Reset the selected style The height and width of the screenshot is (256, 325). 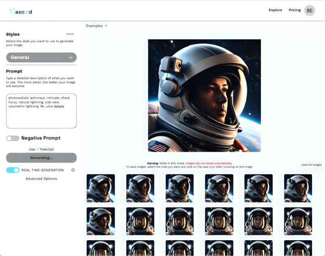coord(70,34)
